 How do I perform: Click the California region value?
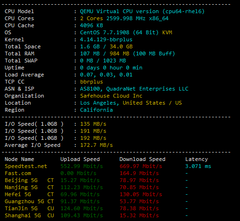point(96,110)
